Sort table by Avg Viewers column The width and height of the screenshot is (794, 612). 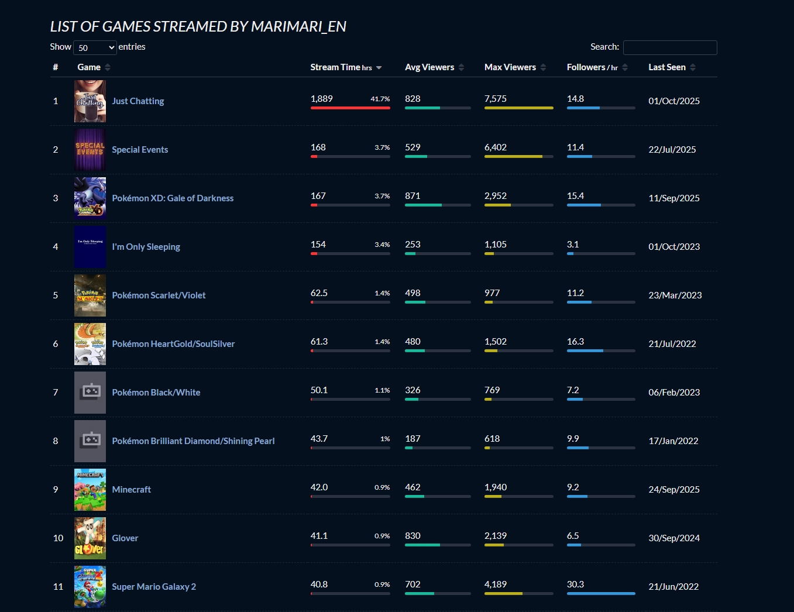click(x=434, y=67)
